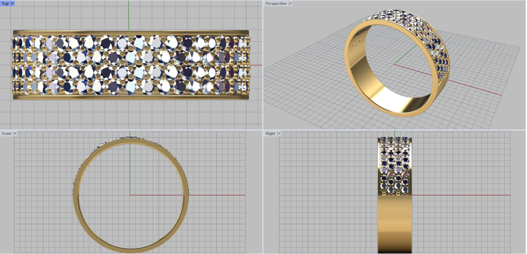Select the ring circle outline in Front view
Screen dimensions: 527x254
[76, 206]
